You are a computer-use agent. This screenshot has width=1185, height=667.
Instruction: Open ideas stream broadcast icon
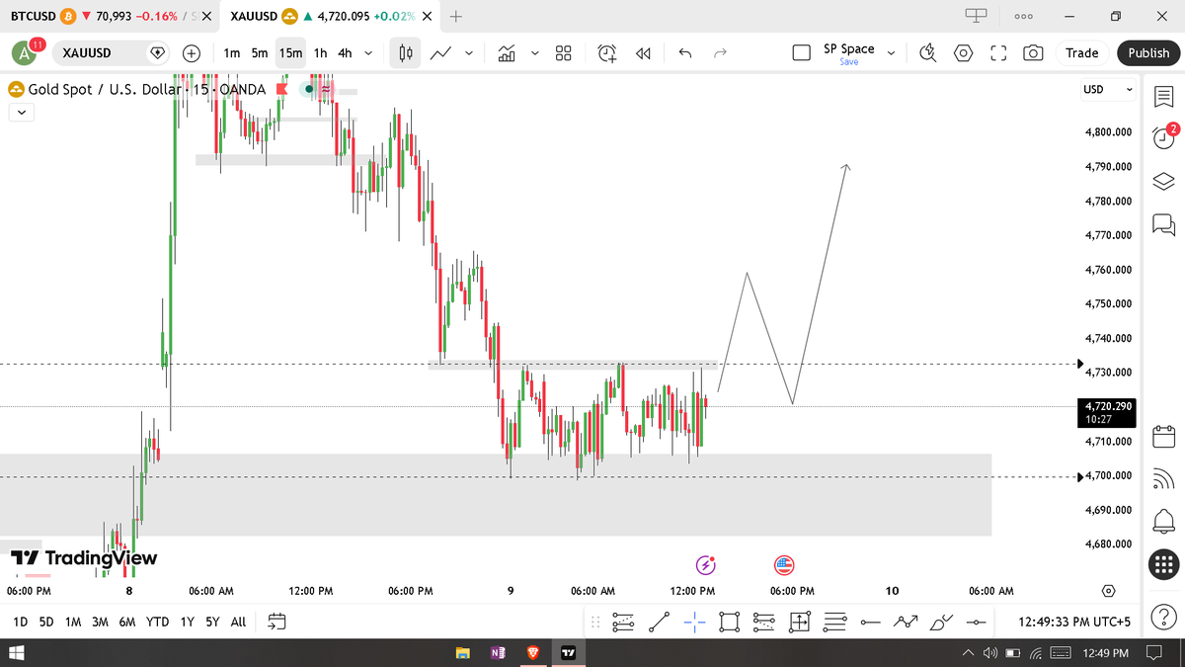(x=1163, y=478)
